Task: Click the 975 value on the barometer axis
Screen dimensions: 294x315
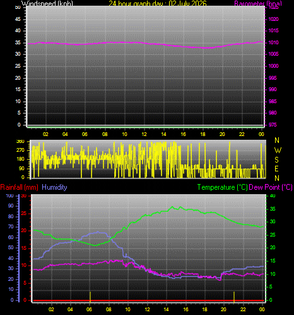Action: (273, 125)
